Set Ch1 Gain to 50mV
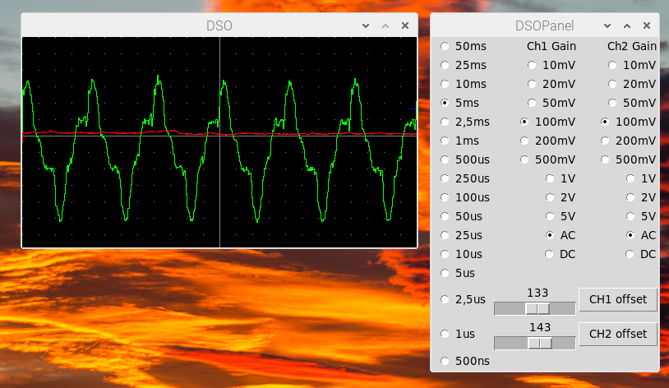 [551, 103]
